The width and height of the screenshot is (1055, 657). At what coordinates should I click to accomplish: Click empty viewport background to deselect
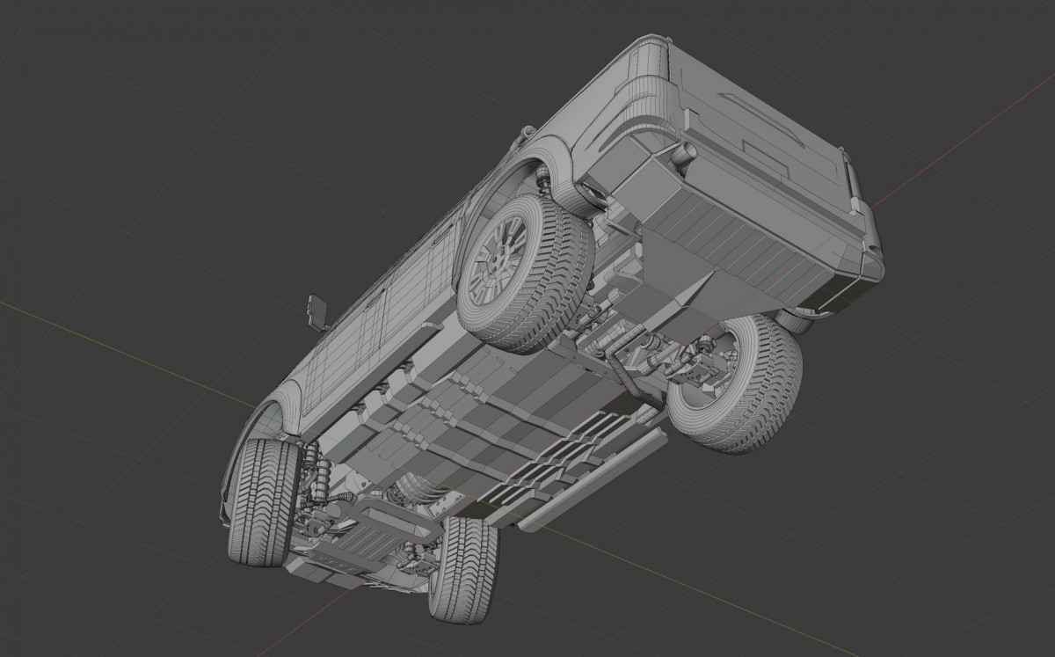tap(132, 132)
